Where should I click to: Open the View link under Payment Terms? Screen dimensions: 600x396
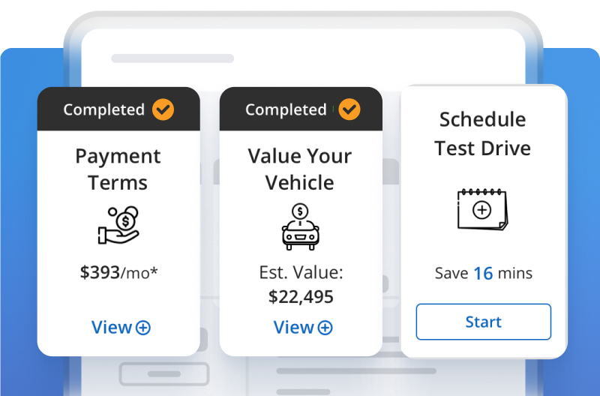coord(121,328)
